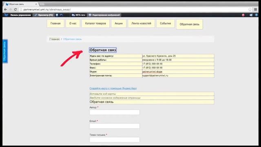This screenshot has width=261, height=147.
Task: Click the Время работы label cell
Action: (116, 60)
